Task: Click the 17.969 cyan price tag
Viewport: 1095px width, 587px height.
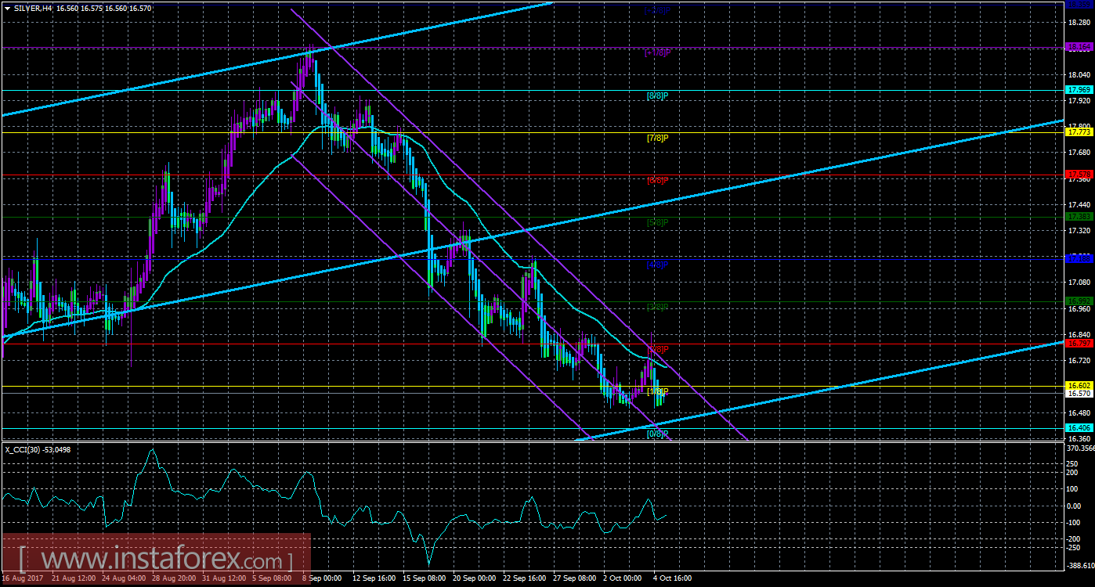Action: pos(1079,90)
